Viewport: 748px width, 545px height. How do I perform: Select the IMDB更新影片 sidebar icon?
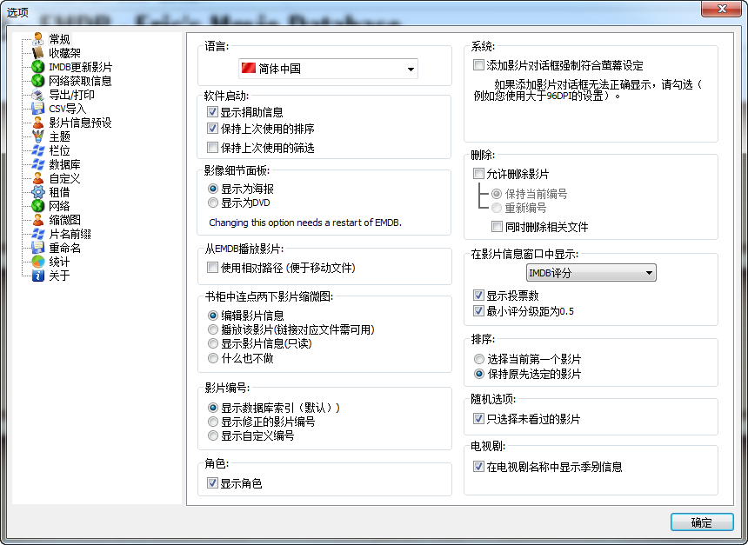pos(37,65)
